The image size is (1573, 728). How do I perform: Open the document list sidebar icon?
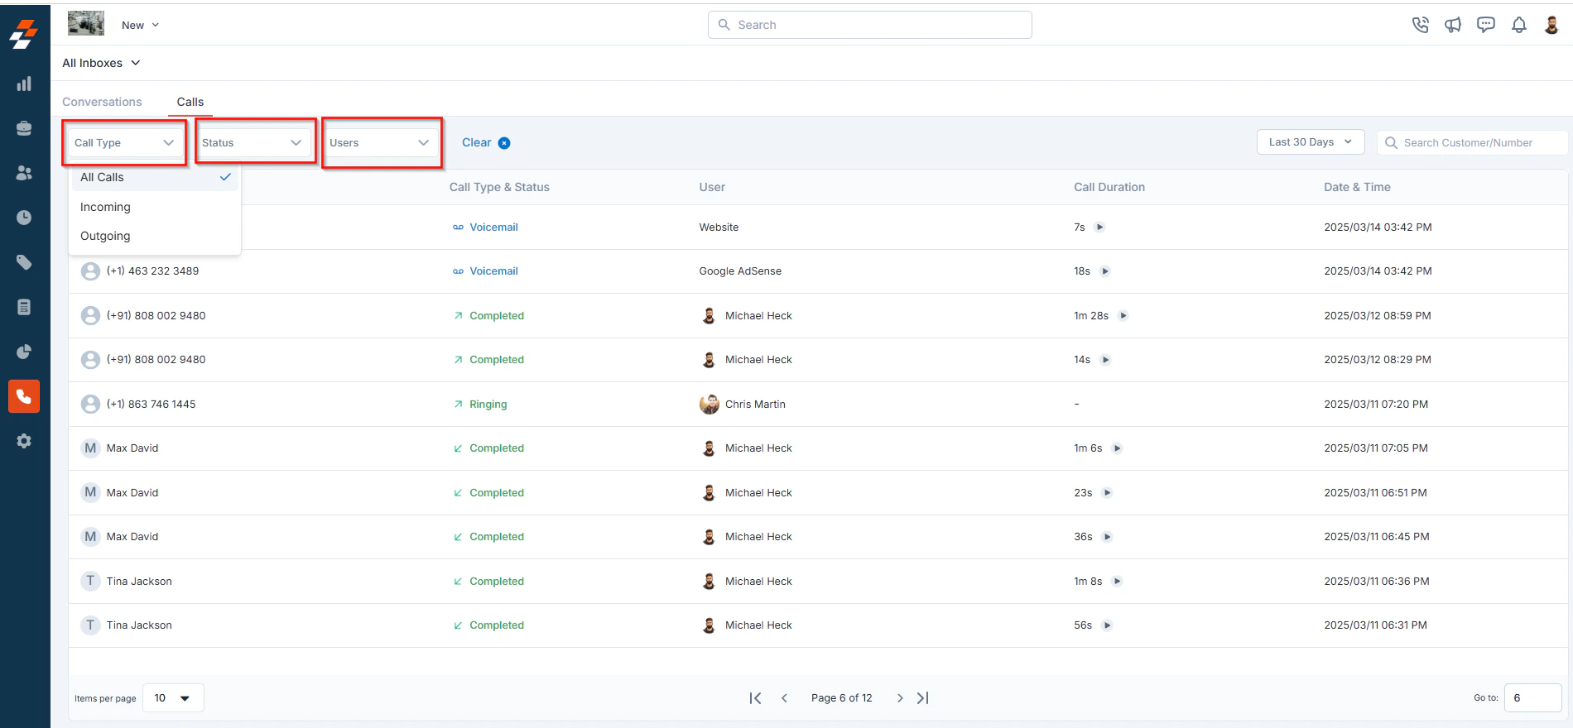click(x=24, y=307)
